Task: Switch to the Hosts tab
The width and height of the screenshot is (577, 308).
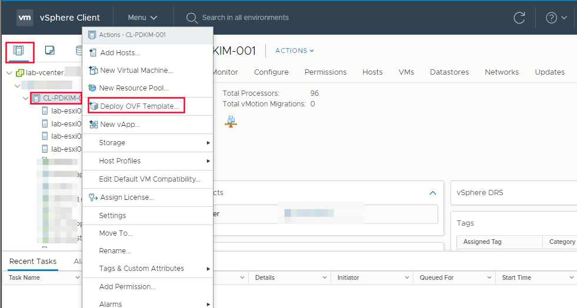Action: tap(372, 72)
